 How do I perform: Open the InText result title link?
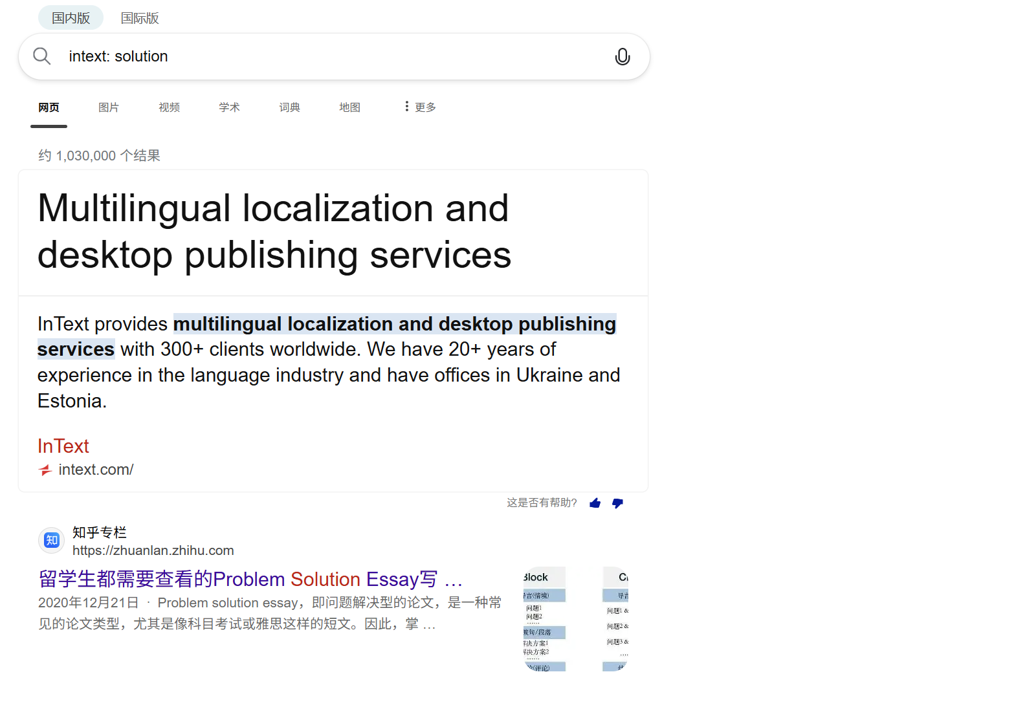63,446
